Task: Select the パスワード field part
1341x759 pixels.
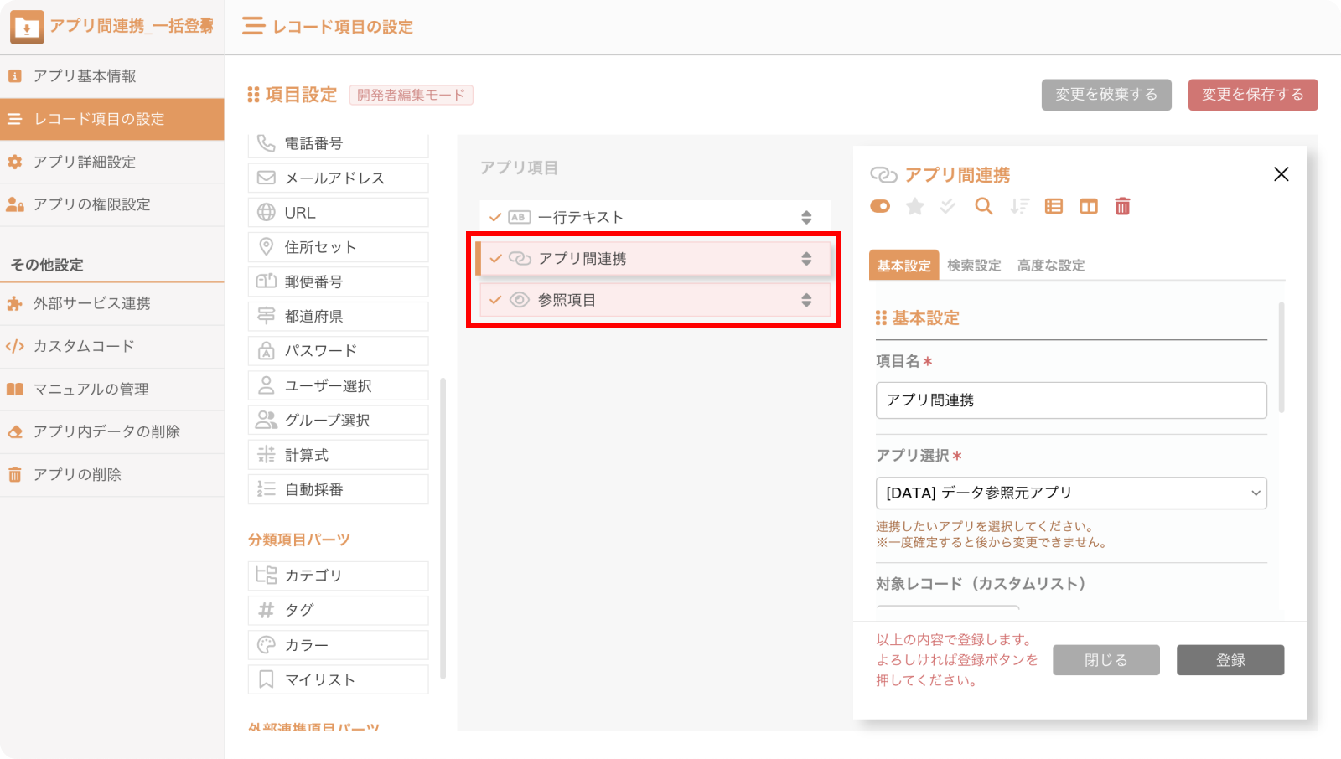Action: (x=339, y=351)
